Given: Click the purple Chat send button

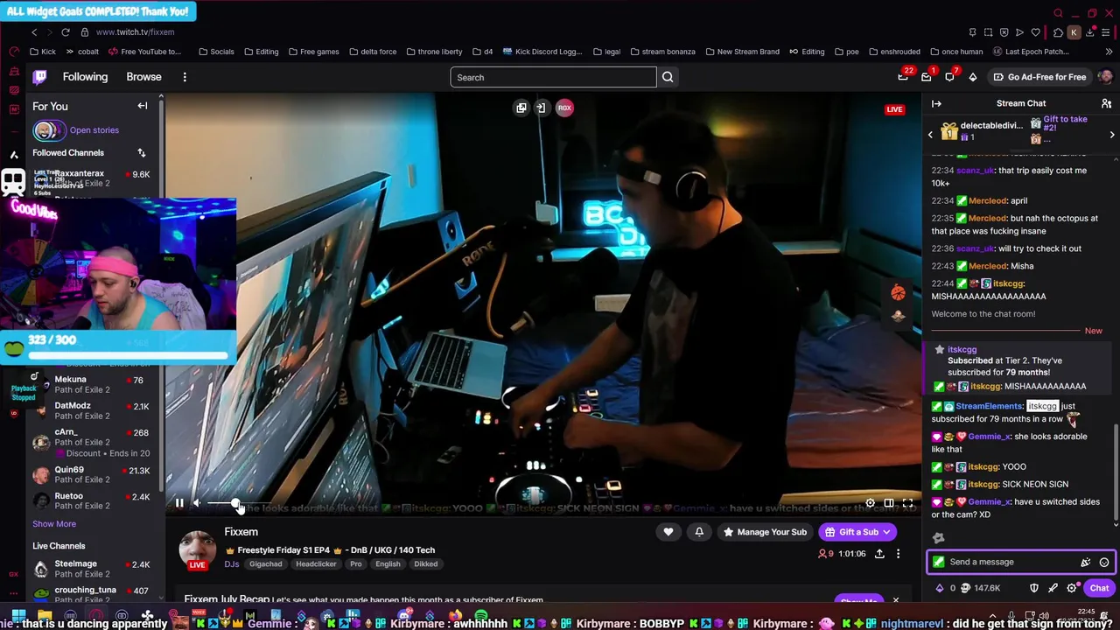Looking at the screenshot, I should pyautogui.click(x=1099, y=588).
